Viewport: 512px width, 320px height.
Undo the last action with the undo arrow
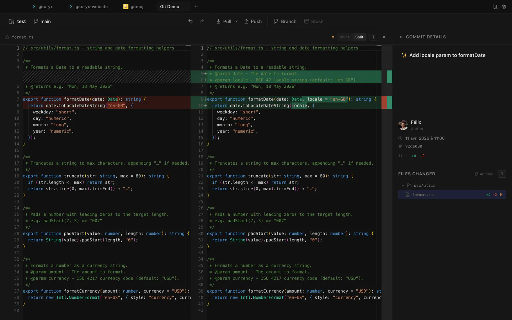[191, 21]
